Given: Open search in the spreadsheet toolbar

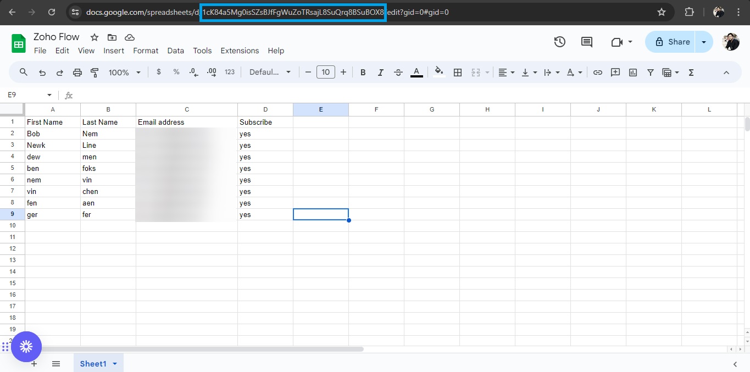Looking at the screenshot, I should pos(23,72).
